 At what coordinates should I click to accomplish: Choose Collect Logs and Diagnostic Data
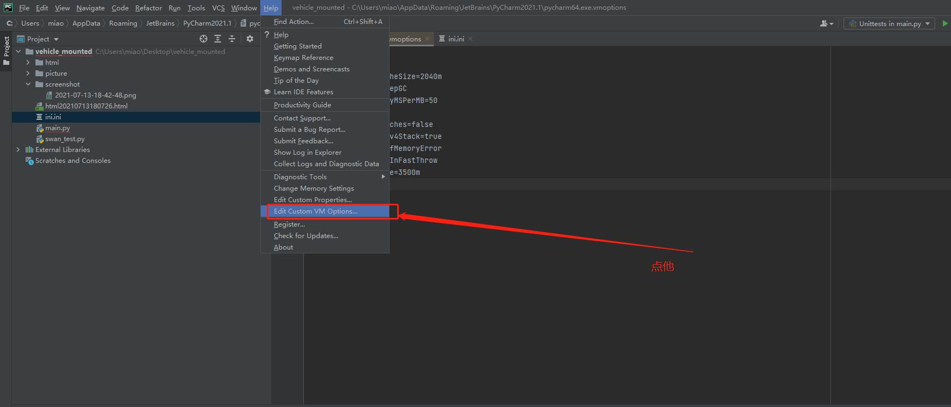pyautogui.click(x=325, y=164)
